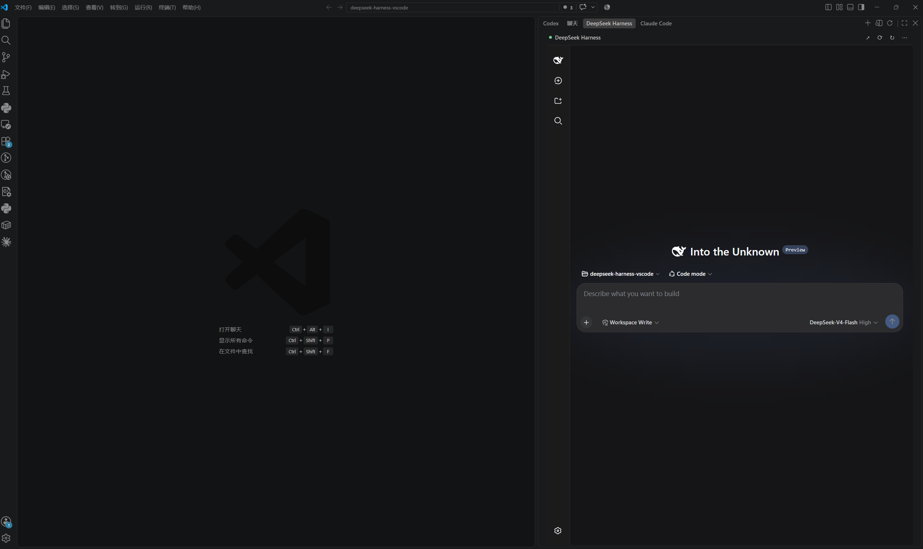
Task: Close the secondary panel with X
Action: click(x=915, y=23)
